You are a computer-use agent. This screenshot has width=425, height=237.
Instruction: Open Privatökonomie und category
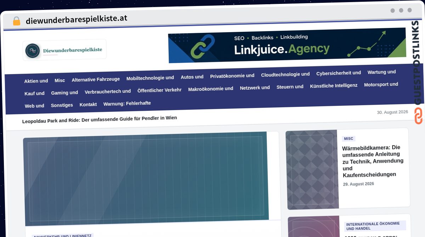tap(232, 76)
